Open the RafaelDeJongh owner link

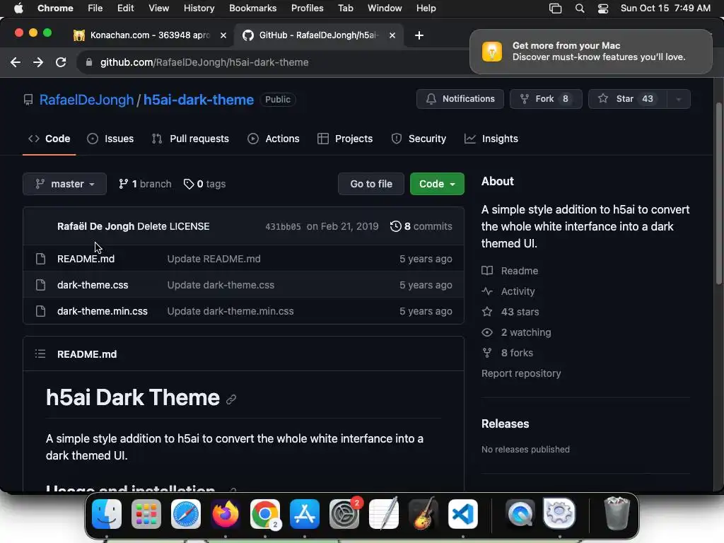click(x=86, y=100)
